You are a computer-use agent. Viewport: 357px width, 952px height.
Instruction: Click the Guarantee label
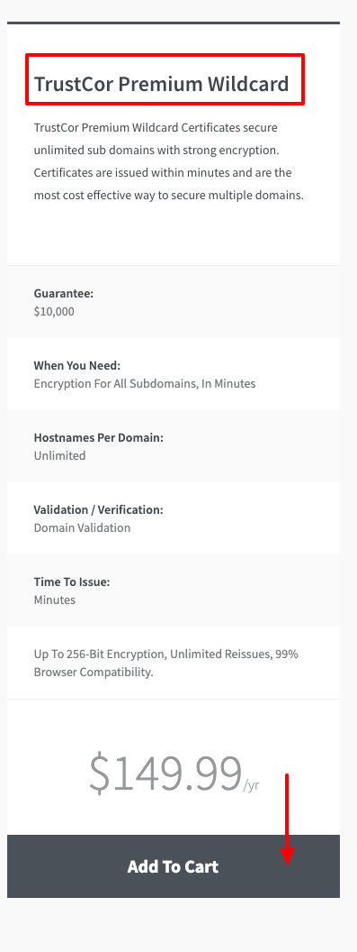(64, 293)
